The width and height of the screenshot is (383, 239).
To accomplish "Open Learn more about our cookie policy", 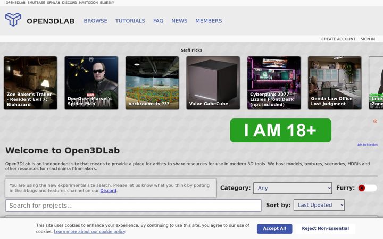I will point(89,232).
